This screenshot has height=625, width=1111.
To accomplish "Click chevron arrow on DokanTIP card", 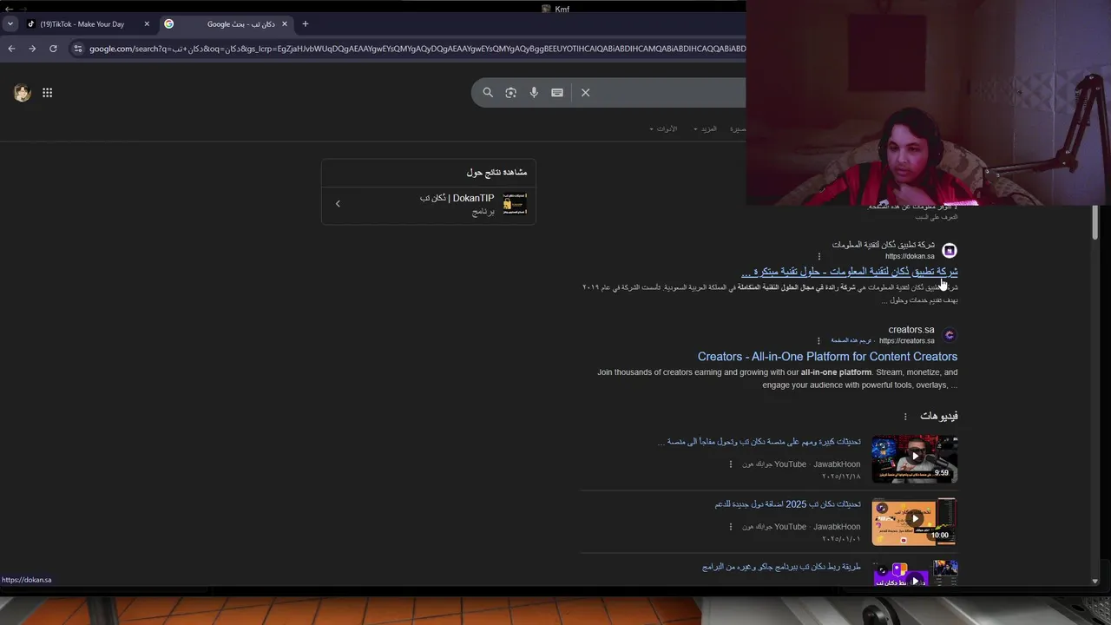I will 338,204.
